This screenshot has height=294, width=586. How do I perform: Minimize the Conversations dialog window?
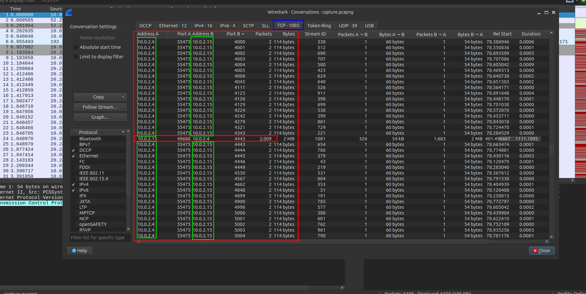click(x=539, y=13)
